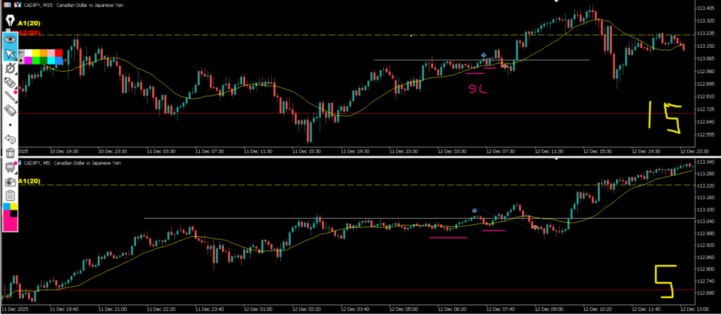
Task: Click the MA1(20) indicator label on M5 chart
Action: pos(28,181)
